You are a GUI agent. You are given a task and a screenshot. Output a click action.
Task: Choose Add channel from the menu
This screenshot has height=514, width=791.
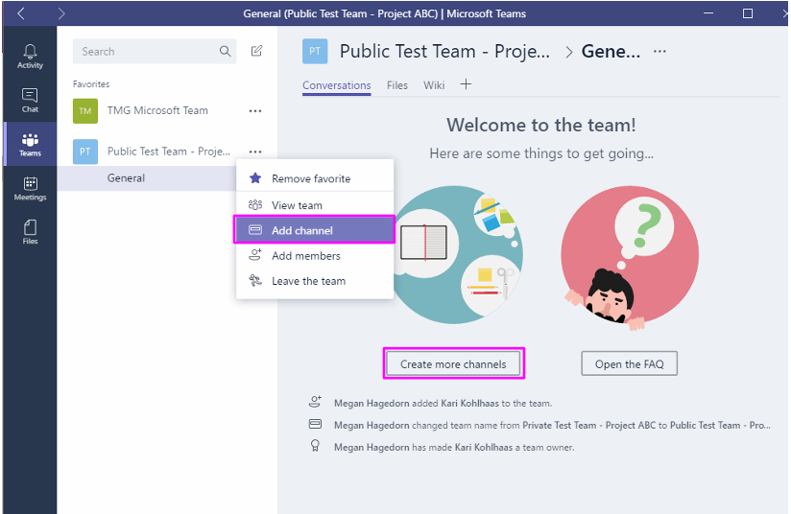315,230
